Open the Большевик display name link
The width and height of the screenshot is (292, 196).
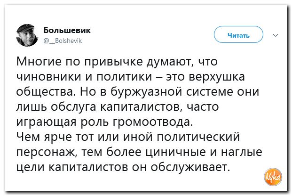tap(67, 30)
